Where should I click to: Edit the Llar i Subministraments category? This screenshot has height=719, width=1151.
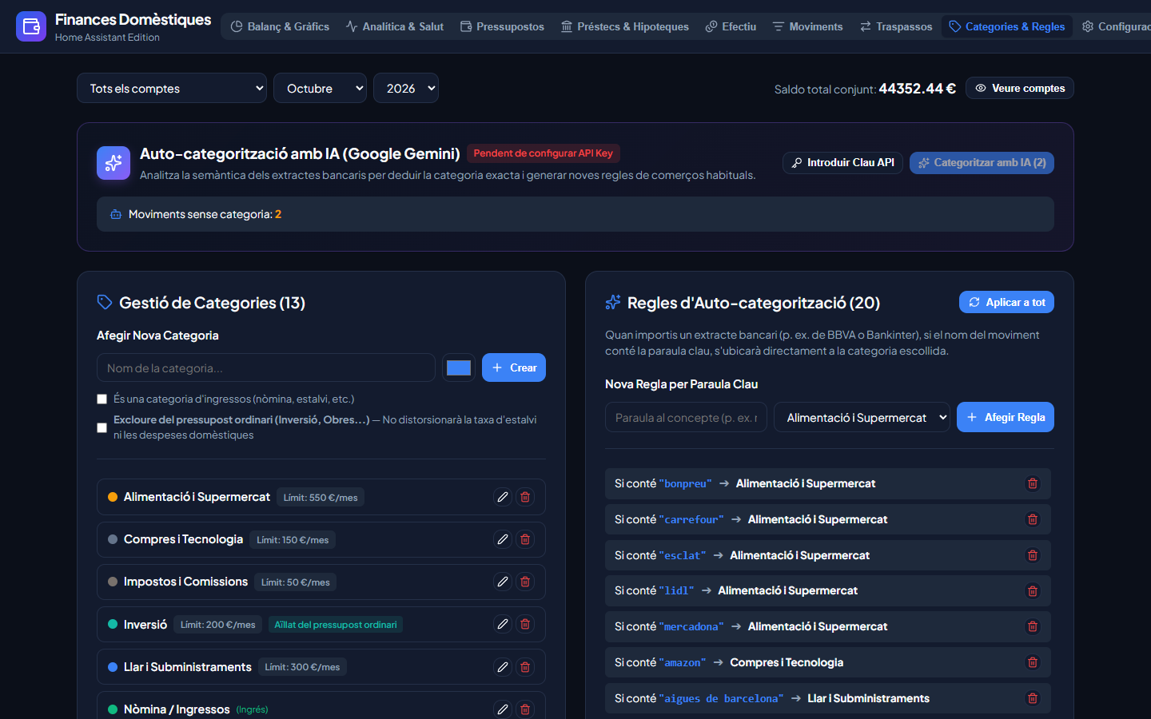(x=503, y=666)
